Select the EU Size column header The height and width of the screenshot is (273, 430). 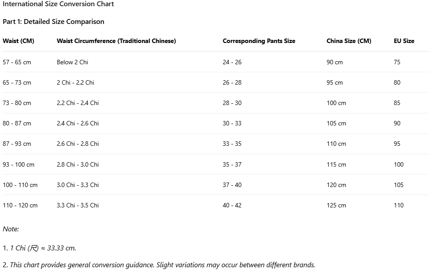(404, 41)
